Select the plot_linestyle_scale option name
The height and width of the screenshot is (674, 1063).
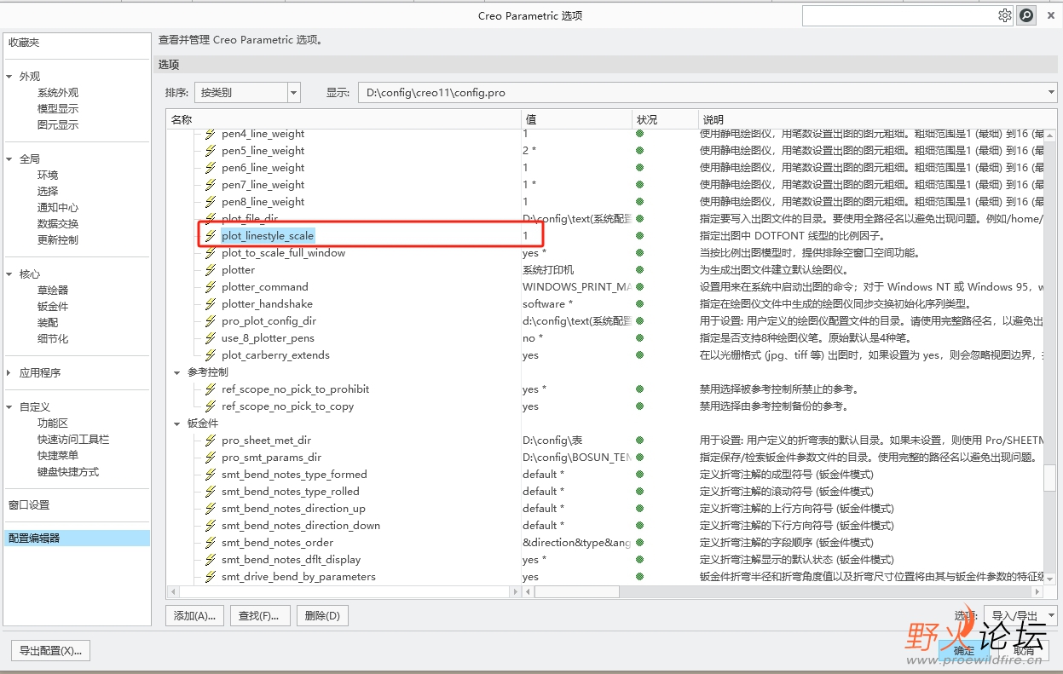click(x=268, y=236)
